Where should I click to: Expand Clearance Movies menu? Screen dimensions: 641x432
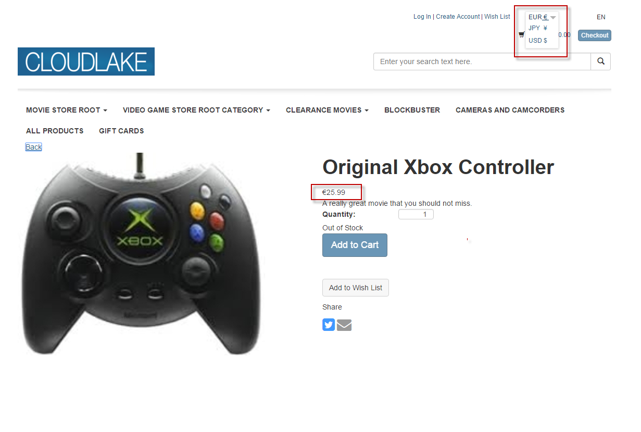pyautogui.click(x=327, y=110)
